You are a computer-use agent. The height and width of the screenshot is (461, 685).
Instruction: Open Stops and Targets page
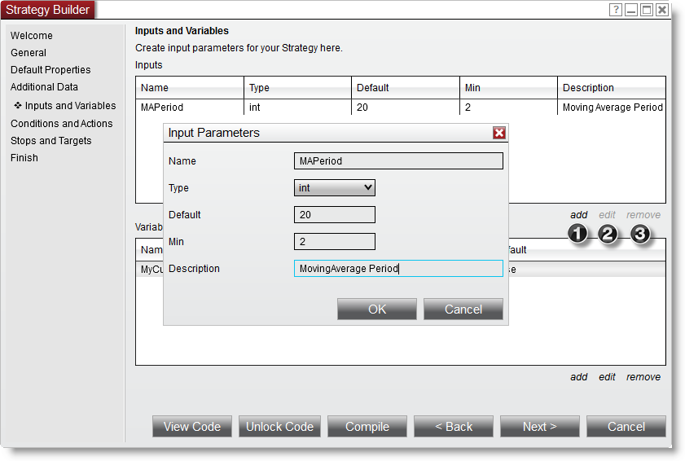pos(51,141)
